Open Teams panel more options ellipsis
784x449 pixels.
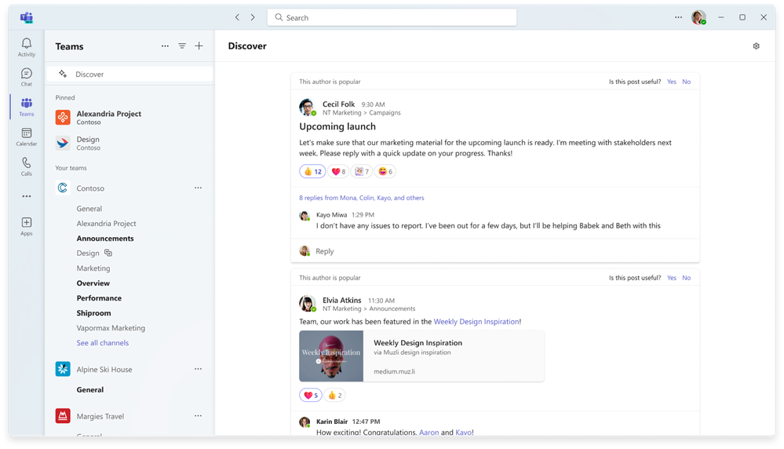pyautogui.click(x=165, y=46)
